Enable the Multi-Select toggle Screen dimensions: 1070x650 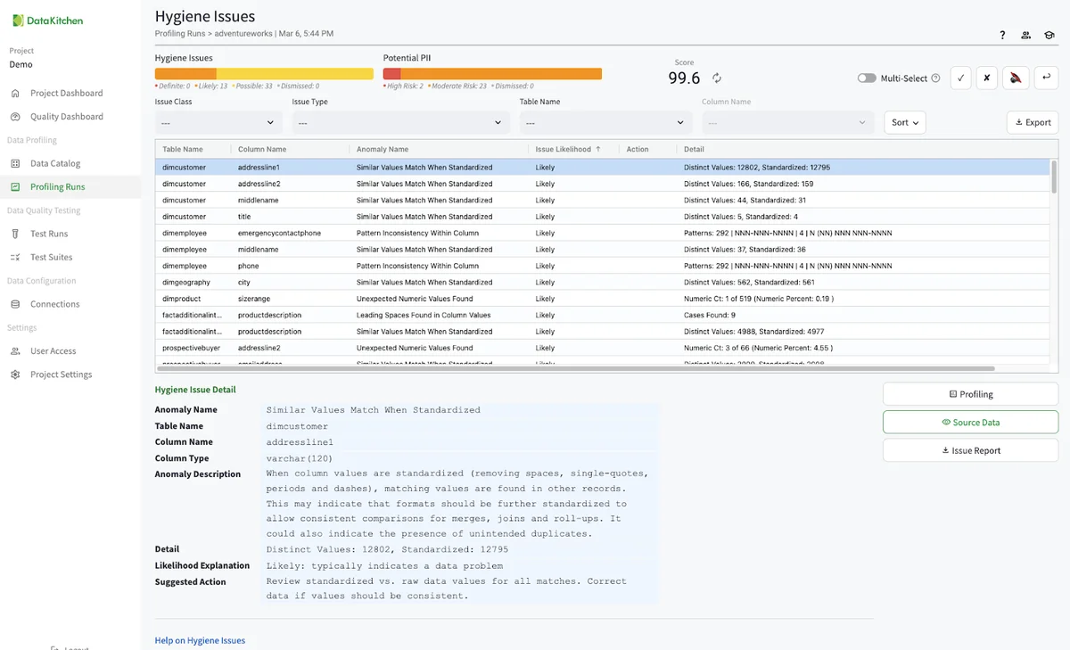pyautogui.click(x=867, y=78)
